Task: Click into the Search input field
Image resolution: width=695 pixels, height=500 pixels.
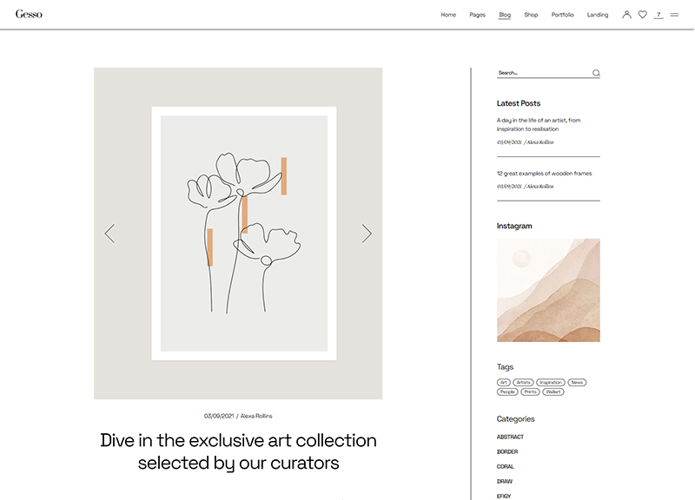Action: [540, 73]
